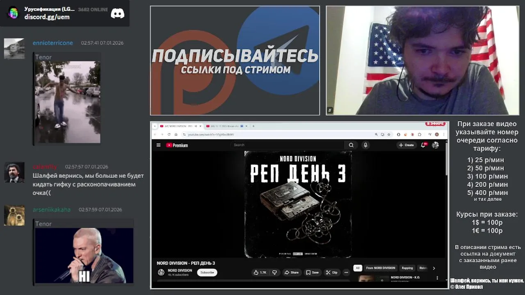Open options for NORD DIVISION - K.O. video

437,278
